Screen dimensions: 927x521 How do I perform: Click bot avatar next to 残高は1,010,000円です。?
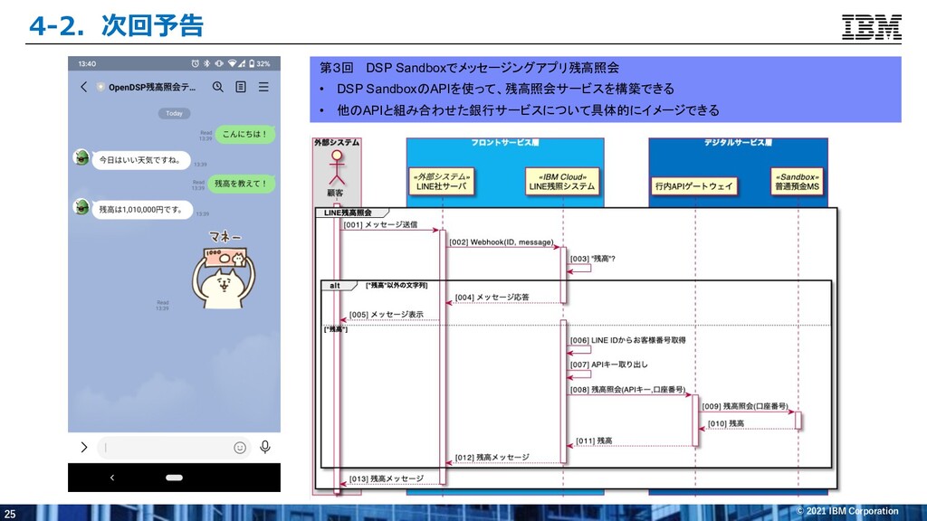(x=81, y=207)
